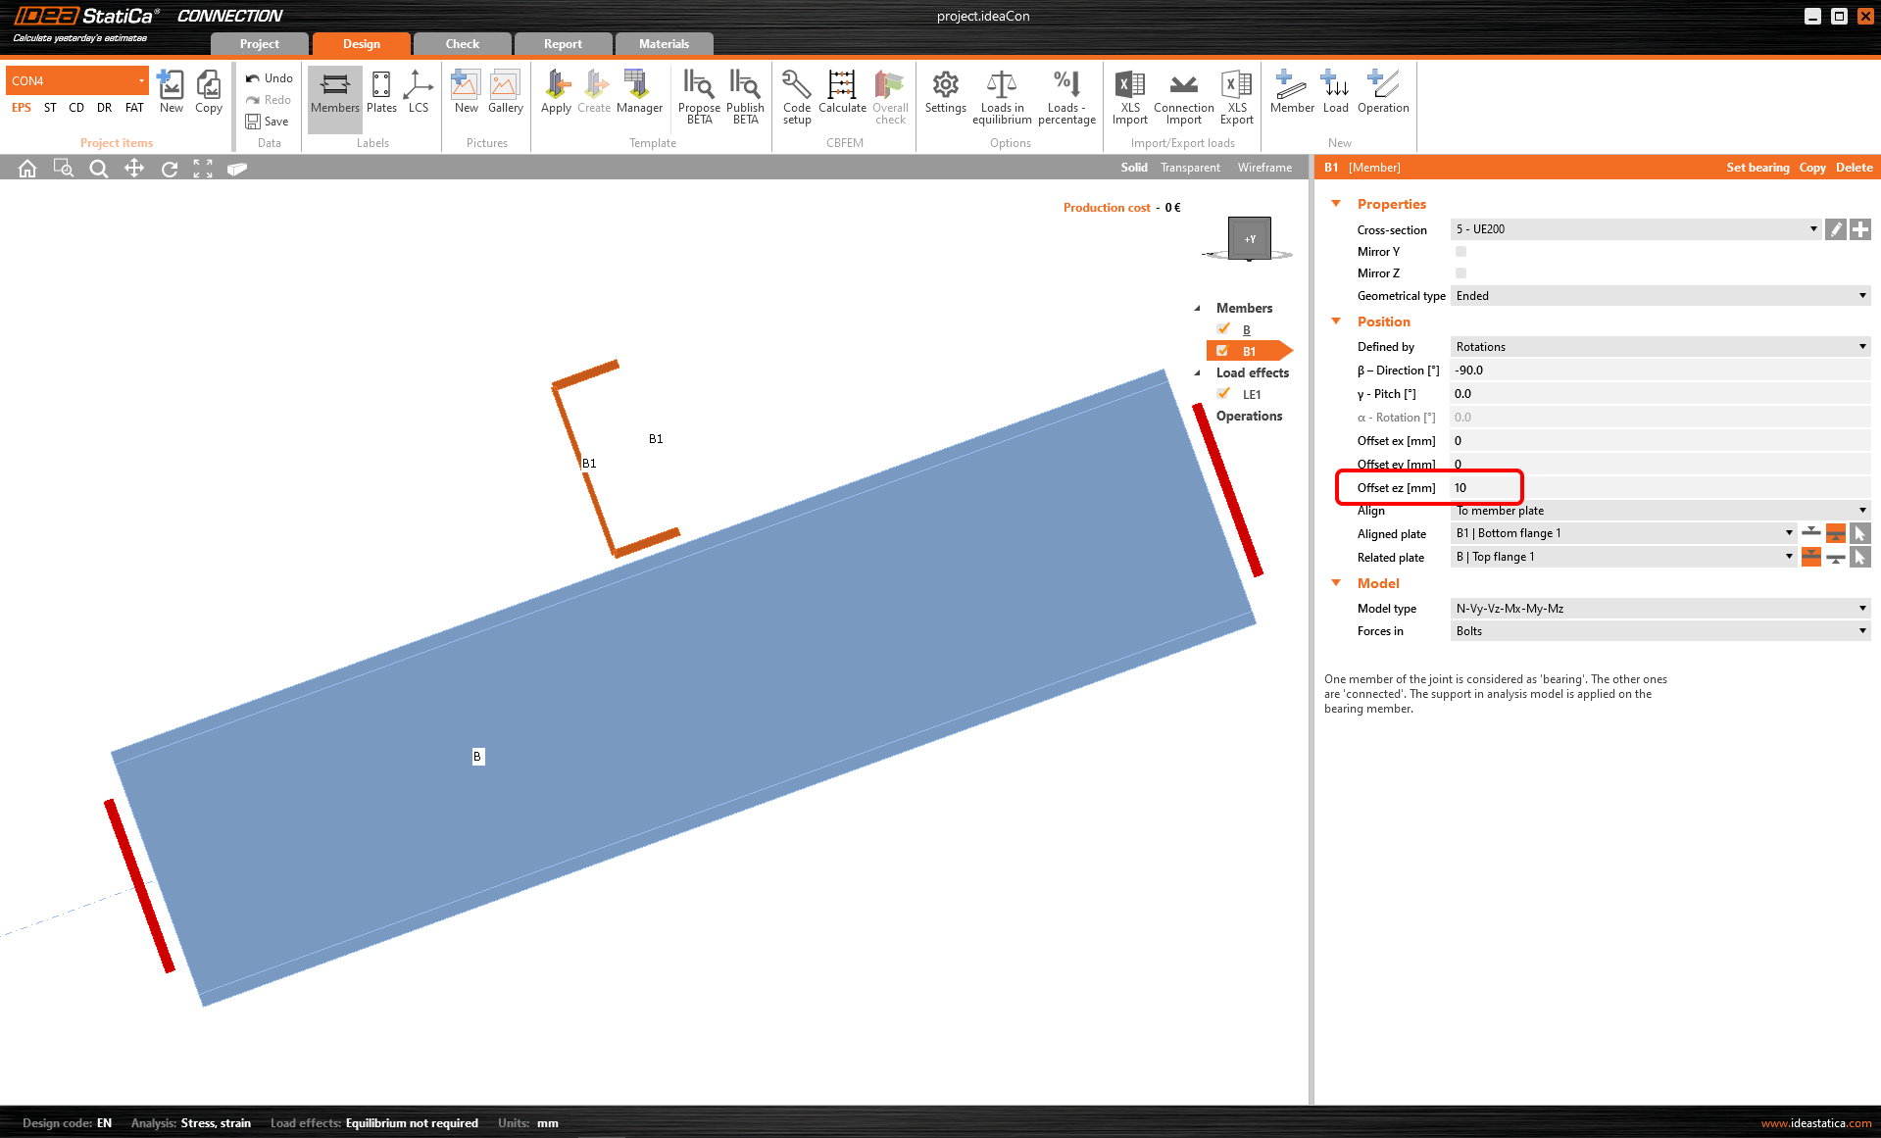Click the Offset ez value field
Screen dimensions: 1881x1138
pos(1660,488)
